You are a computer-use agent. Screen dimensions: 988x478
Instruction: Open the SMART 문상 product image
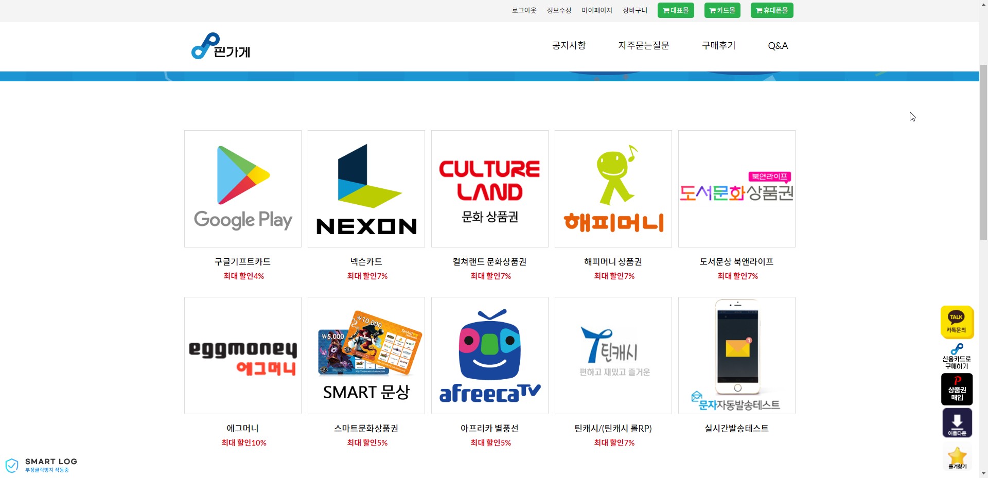366,356
